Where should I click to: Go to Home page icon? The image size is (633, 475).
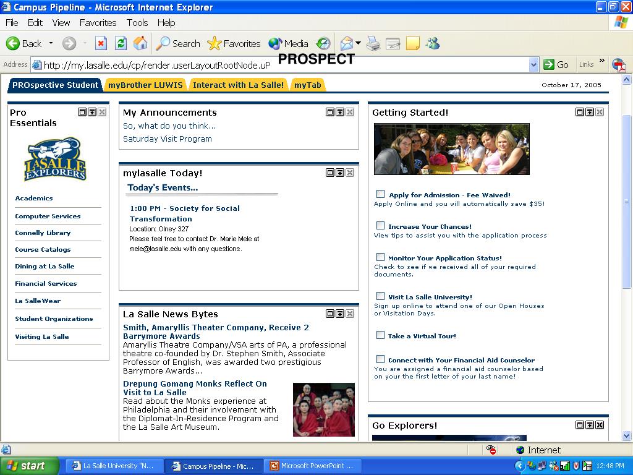pyautogui.click(x=140, y=43)
